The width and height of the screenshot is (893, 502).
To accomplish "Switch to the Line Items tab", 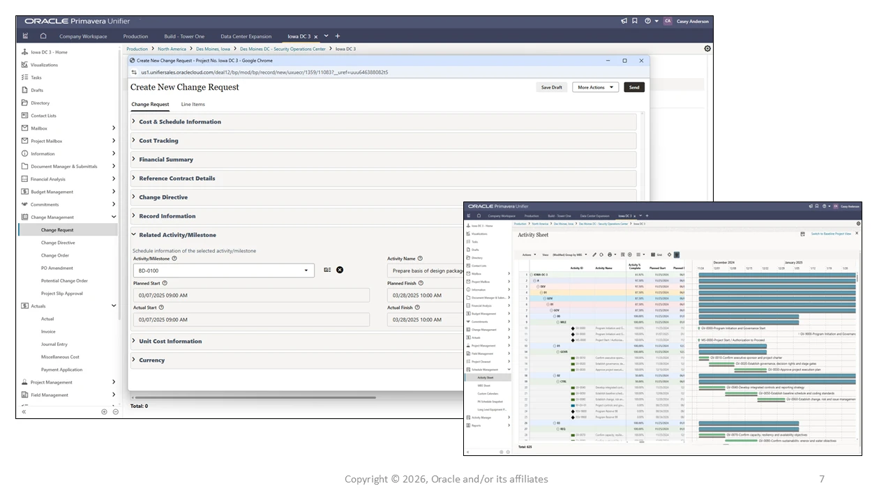I will [x=193, y=105].
